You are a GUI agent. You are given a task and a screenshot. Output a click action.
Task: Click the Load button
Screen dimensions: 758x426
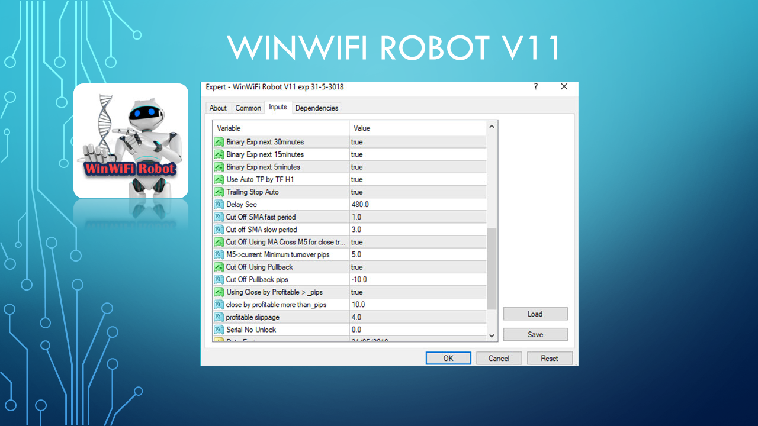[535, 314]
